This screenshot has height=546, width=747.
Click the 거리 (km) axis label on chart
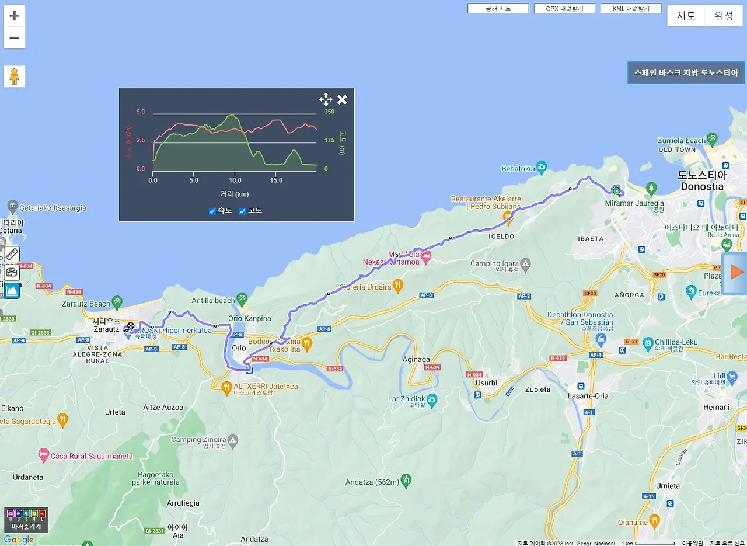(x=233, y=194)
